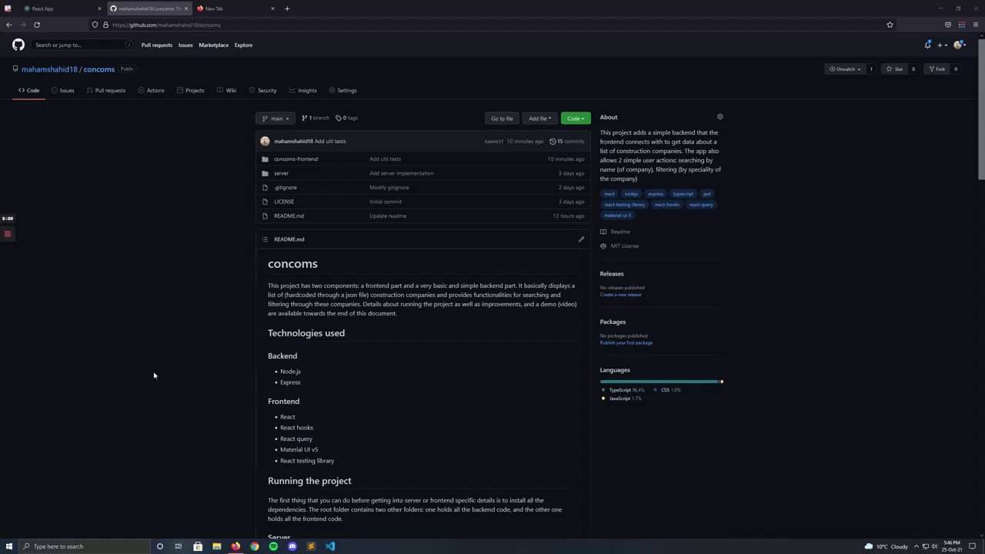Click the react topic tag
Screen dimensions: 985x554
point(609,194)
